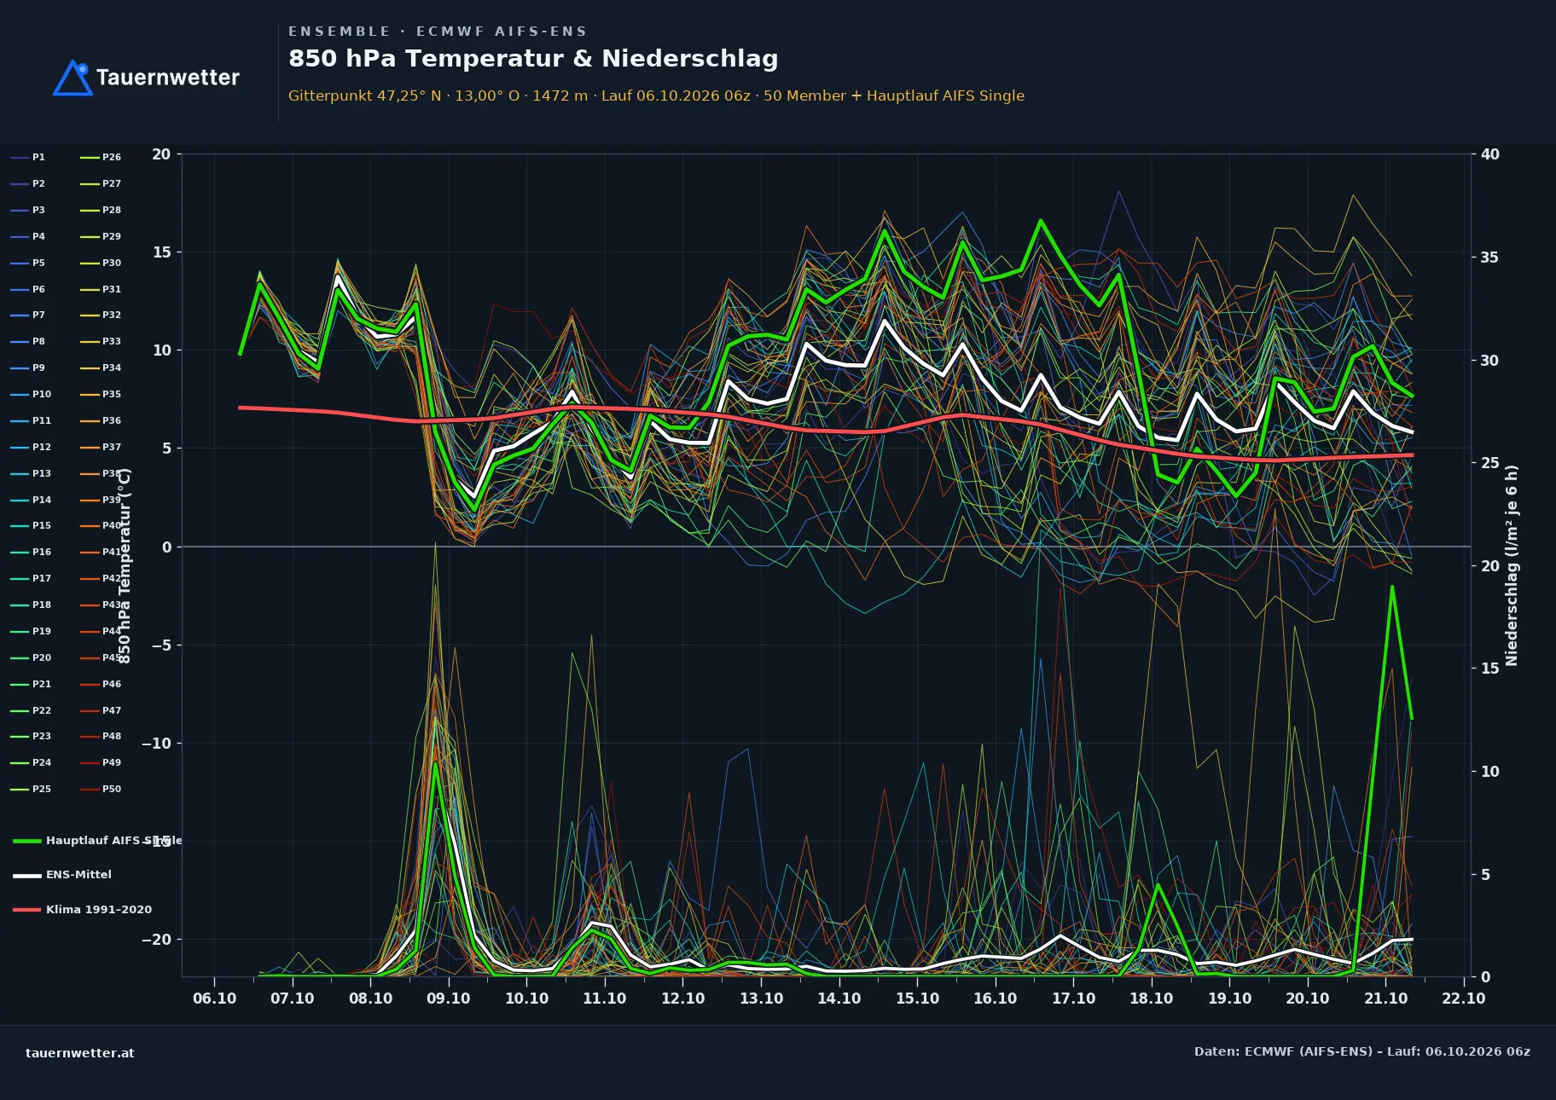The height and width of the screenshot is (1100, 1556).
Task: Click the ENSEMBLE · ECMWF AIFS-ENS header line
Action: pyautogui.click(x=438, y=32)
